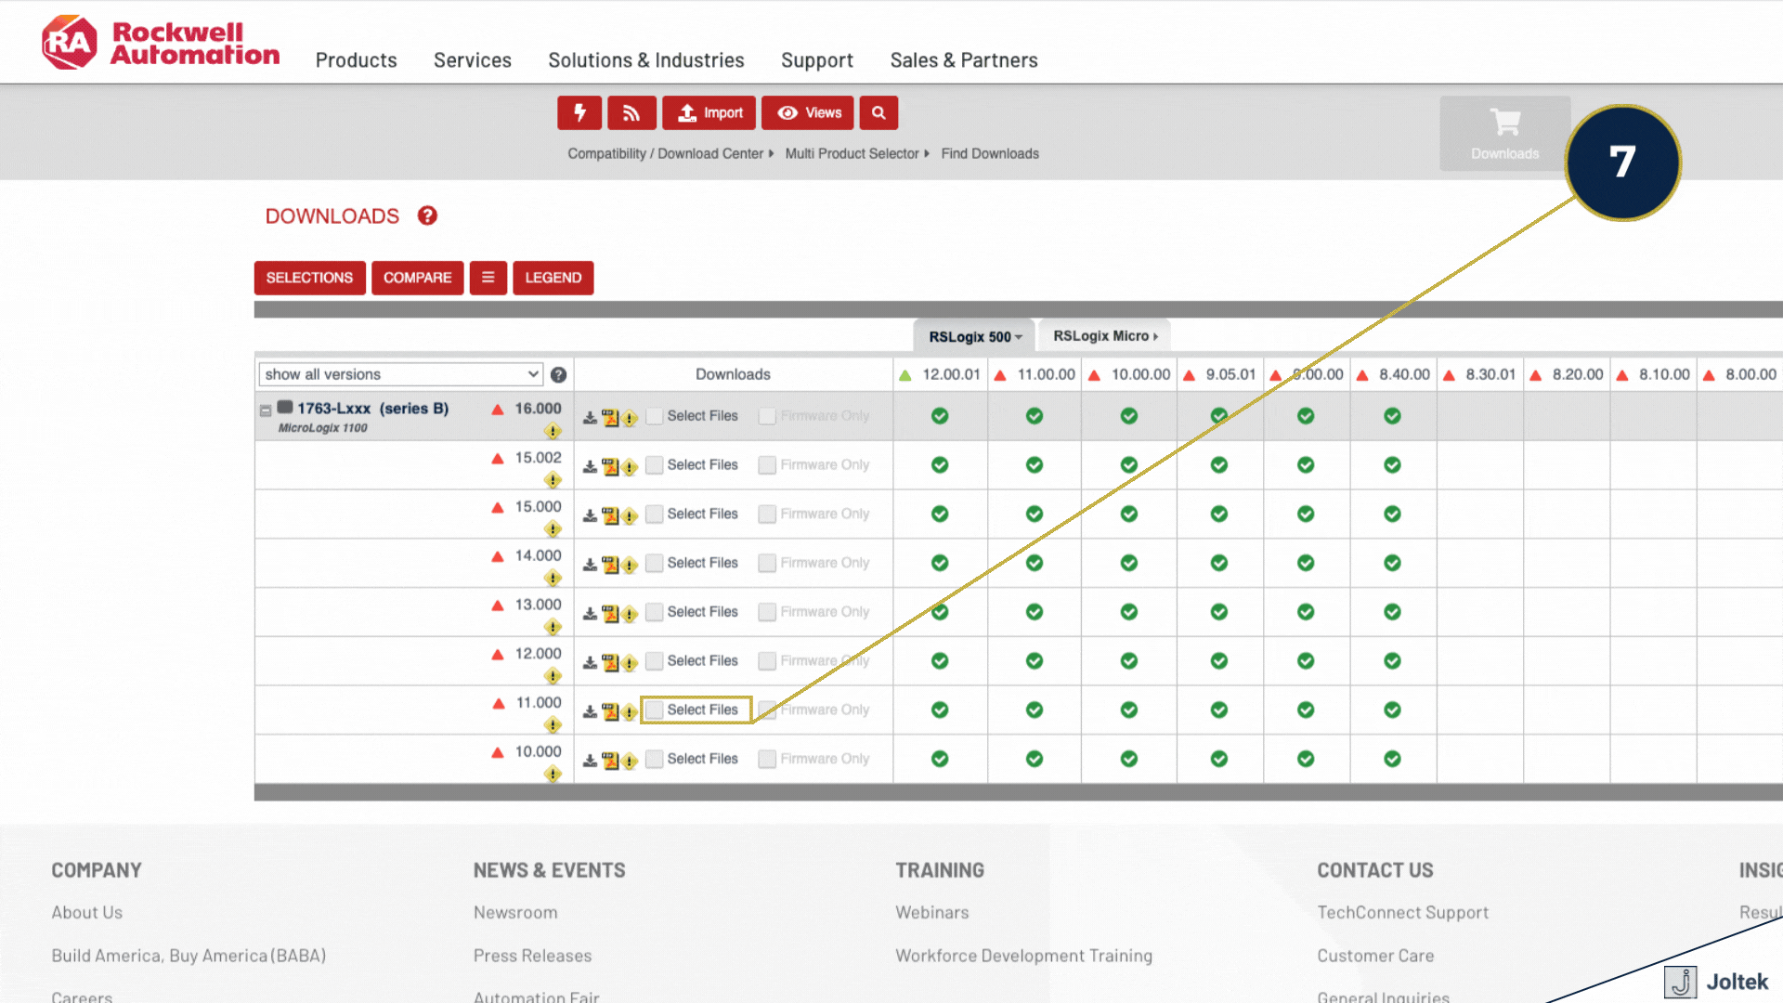This screenshot has width=1783, height=1003.
Task: Expand the RSLogix 500 tab dropdown
Action: pos(1019,337)
